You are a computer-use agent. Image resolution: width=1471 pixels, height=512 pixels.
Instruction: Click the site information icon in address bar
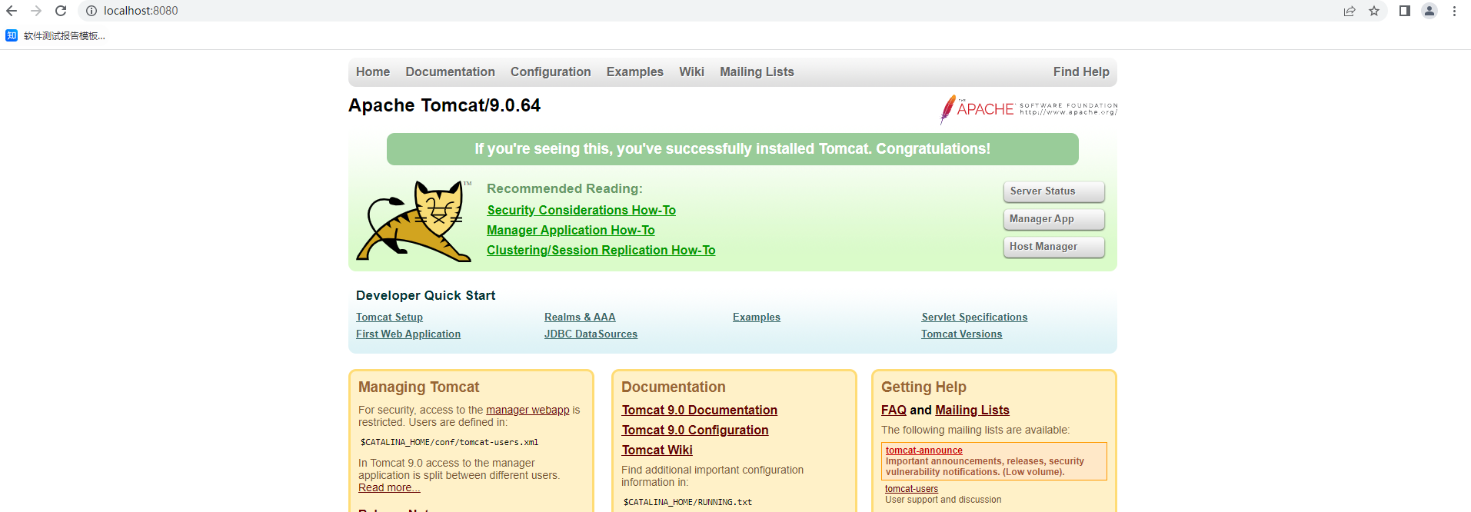click(92, 11)
